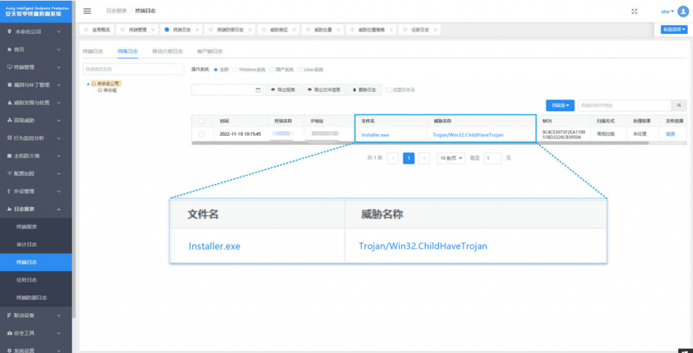Open the calendar icon in date field
This screenshot has width=693, height=353.
258,90
